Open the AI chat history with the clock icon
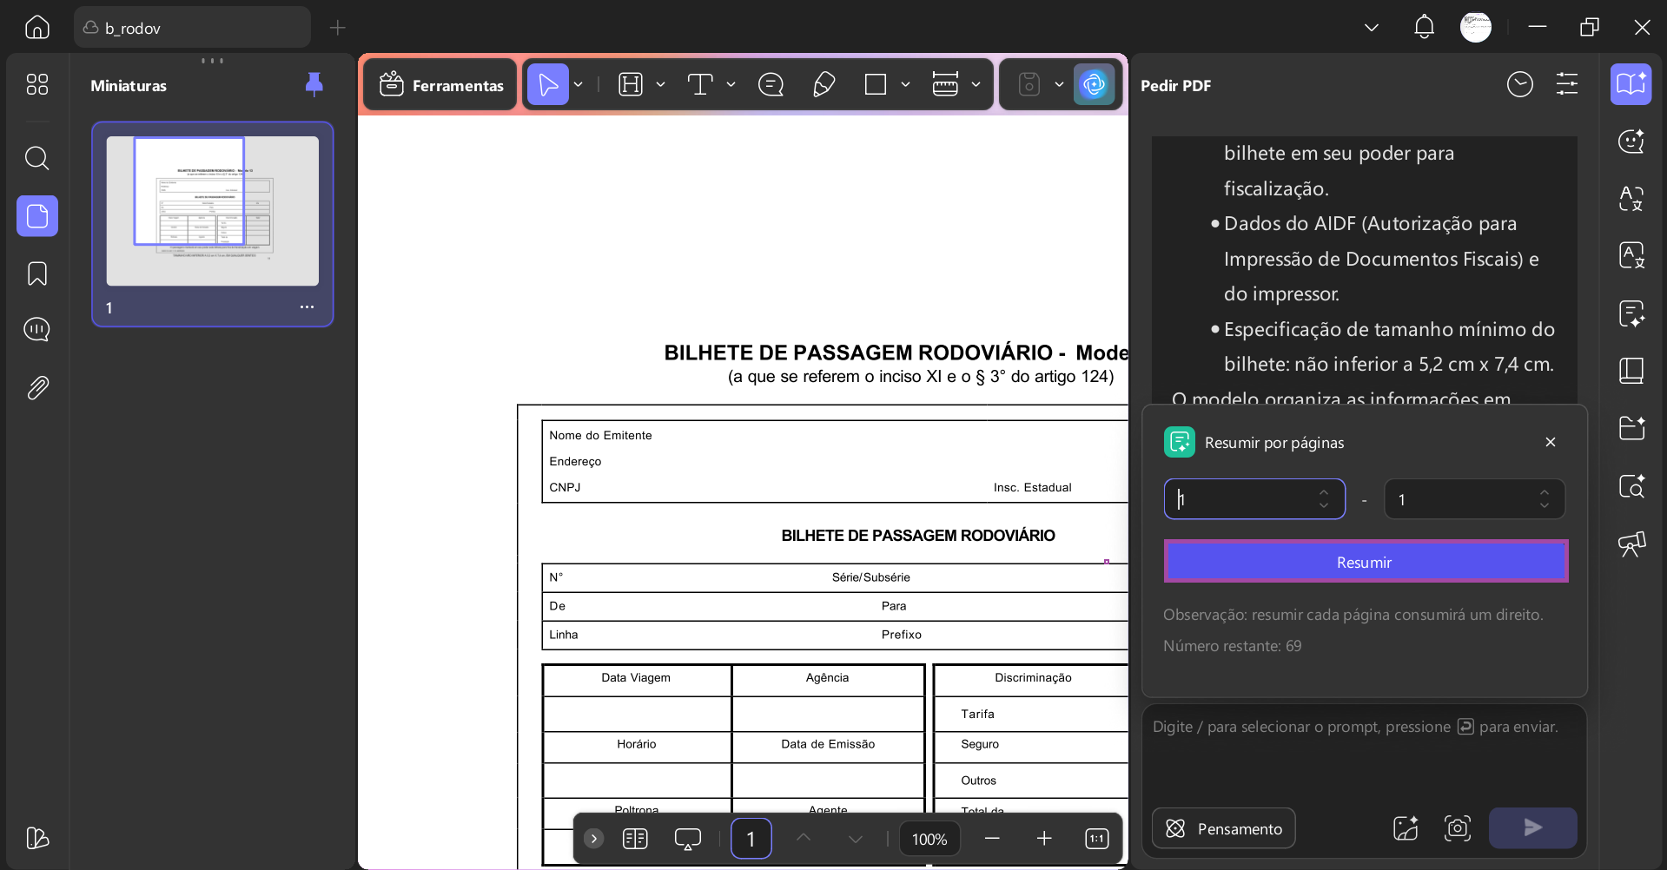Viewport: 1667px width, 870px height. 1519,83
